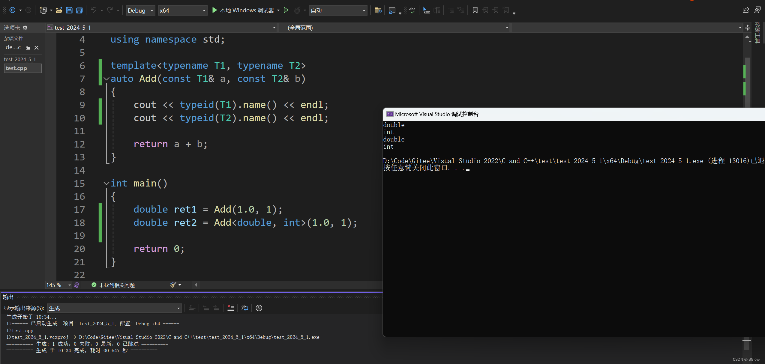This screenshot has width=765, height=364.
Task: Open the output source 生成 dropdown
Action: pyautogui.click(x=178, y=308)
